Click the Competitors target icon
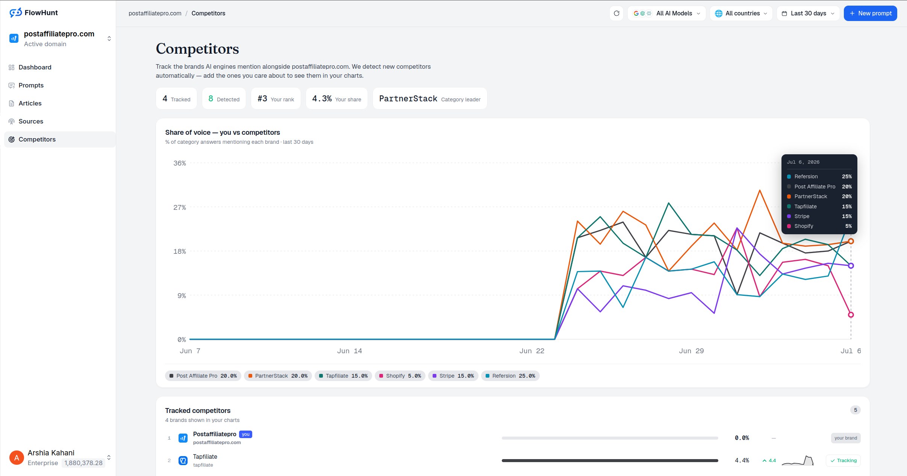The width and height of the screenshot is (907, 476). click(x=11, y=139)
